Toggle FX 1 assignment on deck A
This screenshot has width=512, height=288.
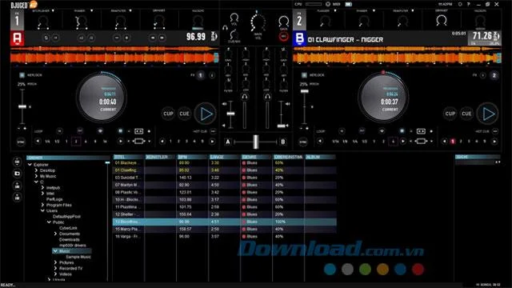tap(201, 75)
